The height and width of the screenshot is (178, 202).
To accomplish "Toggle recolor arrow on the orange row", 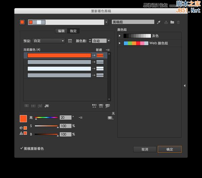I will (94, 55).
